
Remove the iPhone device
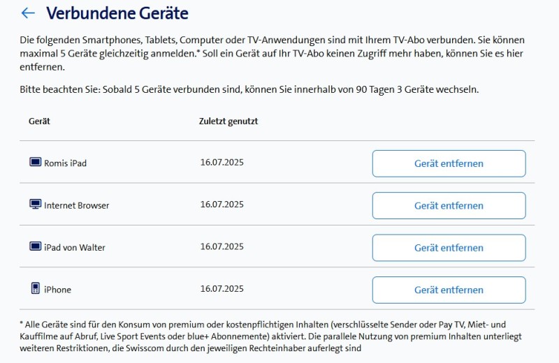point(449,290)
